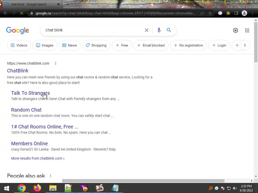Click the network tray icon
The width and height of the screenshot is (258, 193).
(x=229, y=188)
